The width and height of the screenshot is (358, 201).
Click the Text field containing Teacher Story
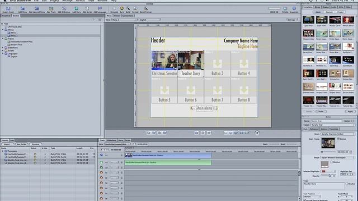point(324,186)
